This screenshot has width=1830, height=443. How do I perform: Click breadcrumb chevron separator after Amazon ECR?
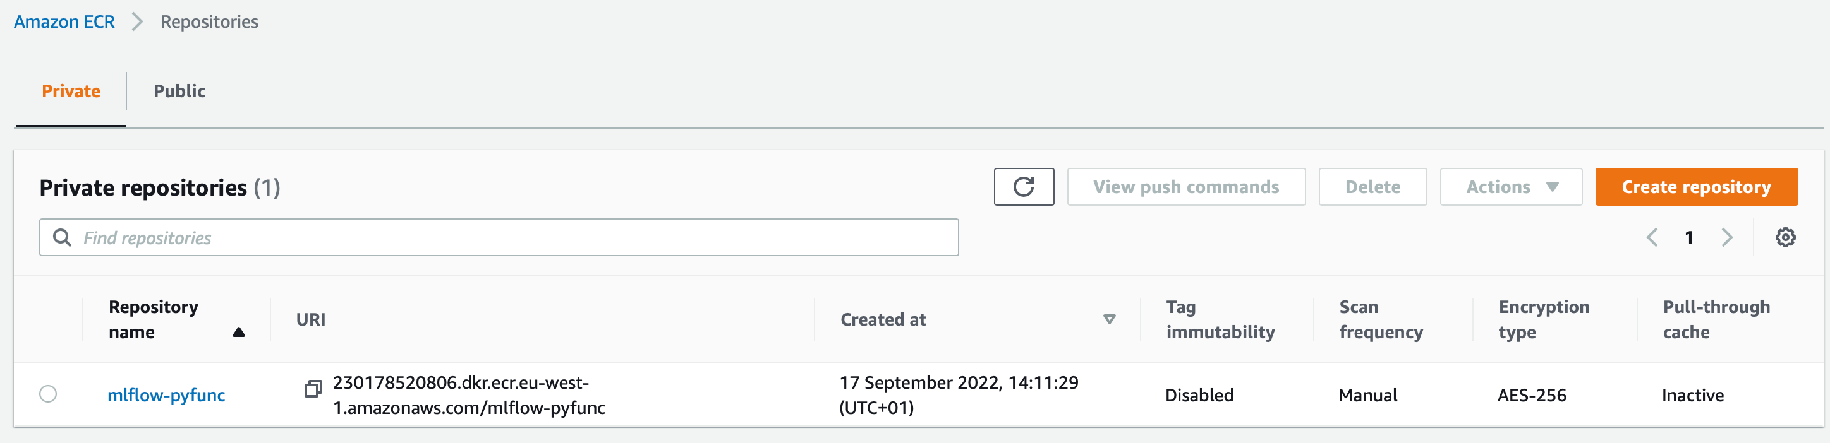[138, 22]
